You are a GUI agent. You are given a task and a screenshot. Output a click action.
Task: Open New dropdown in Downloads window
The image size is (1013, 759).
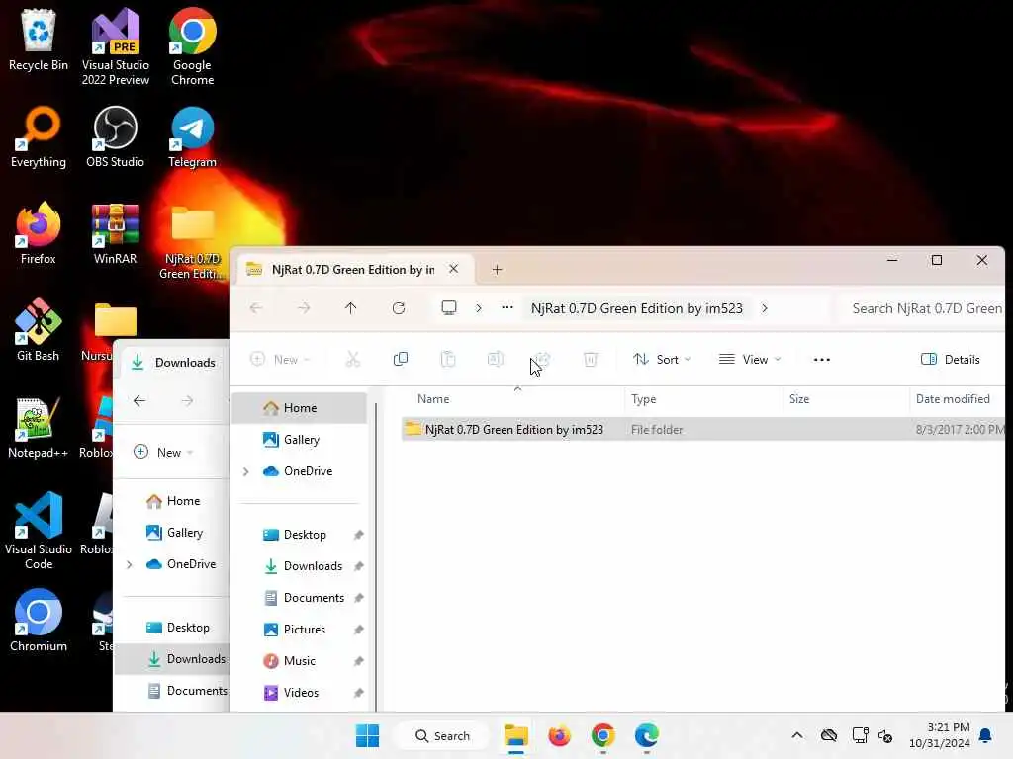164,452
